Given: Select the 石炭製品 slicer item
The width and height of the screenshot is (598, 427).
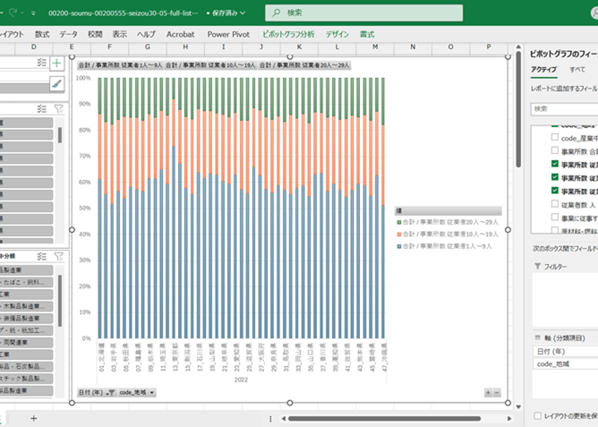Looking at the screenshot, I should click(x=26, y=366).
